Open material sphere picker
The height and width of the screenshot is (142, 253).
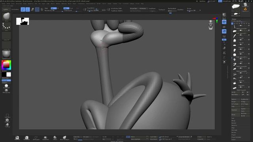[x=6, y=54]
